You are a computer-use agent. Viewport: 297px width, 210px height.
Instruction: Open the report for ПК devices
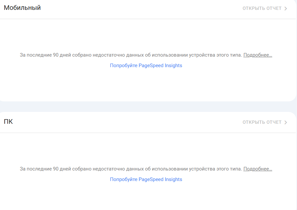[x=265, y=122]
